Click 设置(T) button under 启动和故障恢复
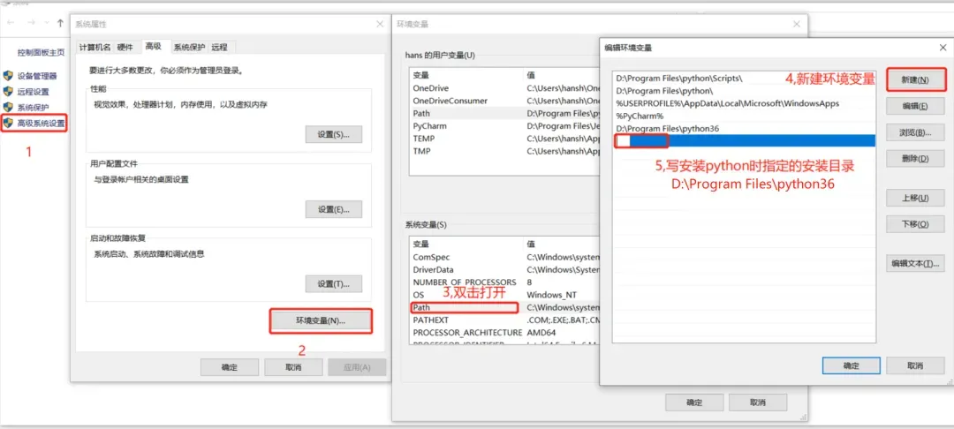Image resolution: width=954 pixels, height=429 pixels. [x=333, y=283]
